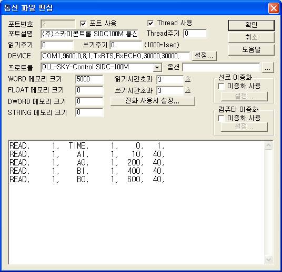
Task: Click the Thread주기 input field
Action: point(195,34)
